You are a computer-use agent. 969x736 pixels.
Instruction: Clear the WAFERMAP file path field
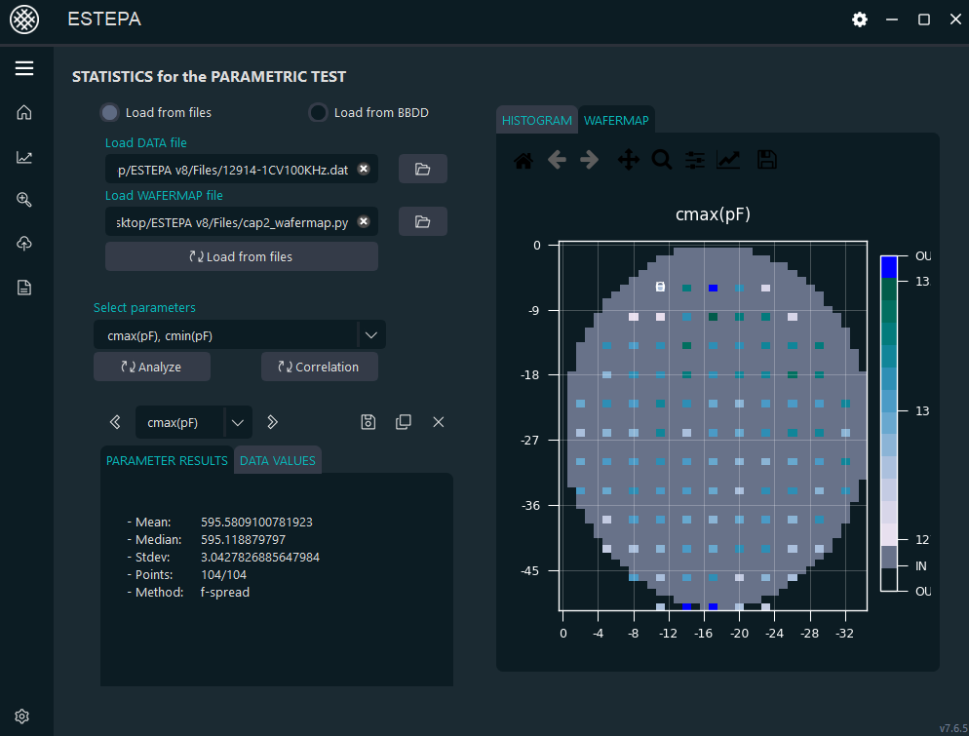point(364,221)
